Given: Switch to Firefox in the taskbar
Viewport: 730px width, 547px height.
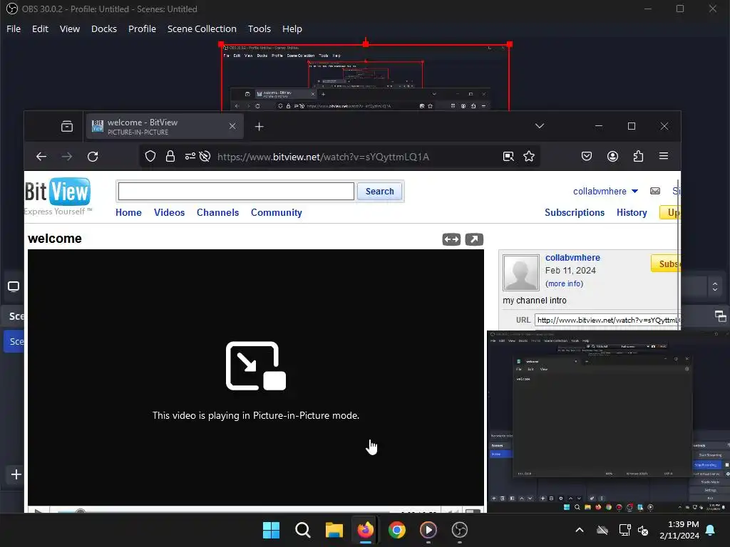Looking at the screenshot, I should coord(366,530).
